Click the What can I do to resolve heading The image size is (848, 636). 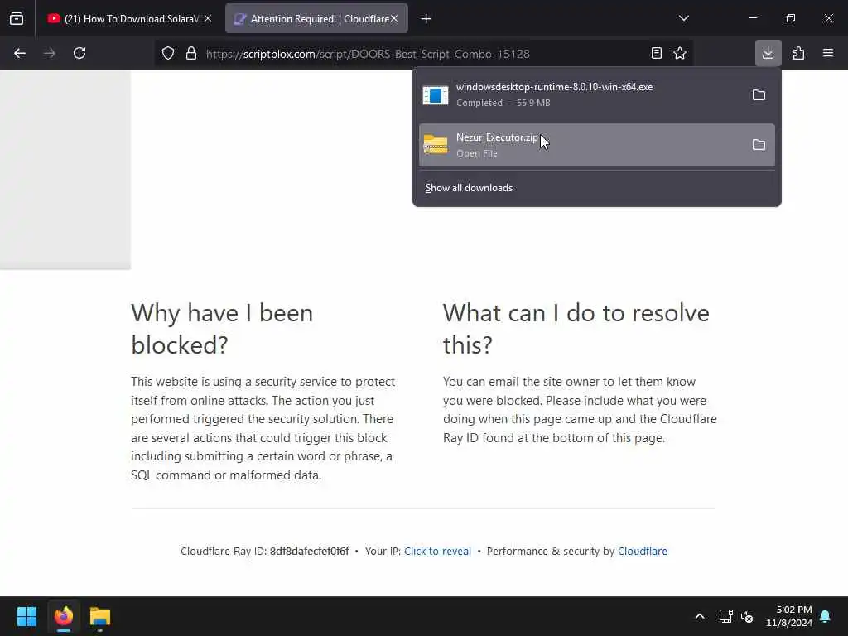(x=576, y=329)
